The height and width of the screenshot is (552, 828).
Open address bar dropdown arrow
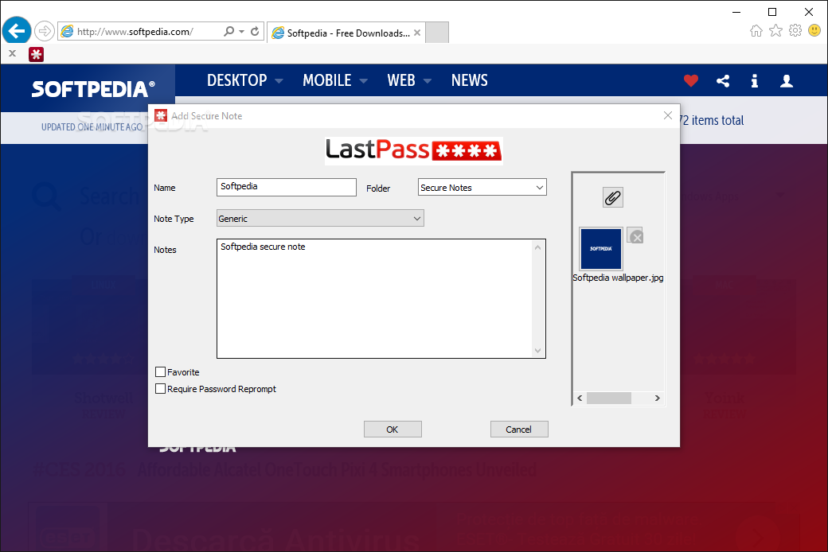point(241,32)
